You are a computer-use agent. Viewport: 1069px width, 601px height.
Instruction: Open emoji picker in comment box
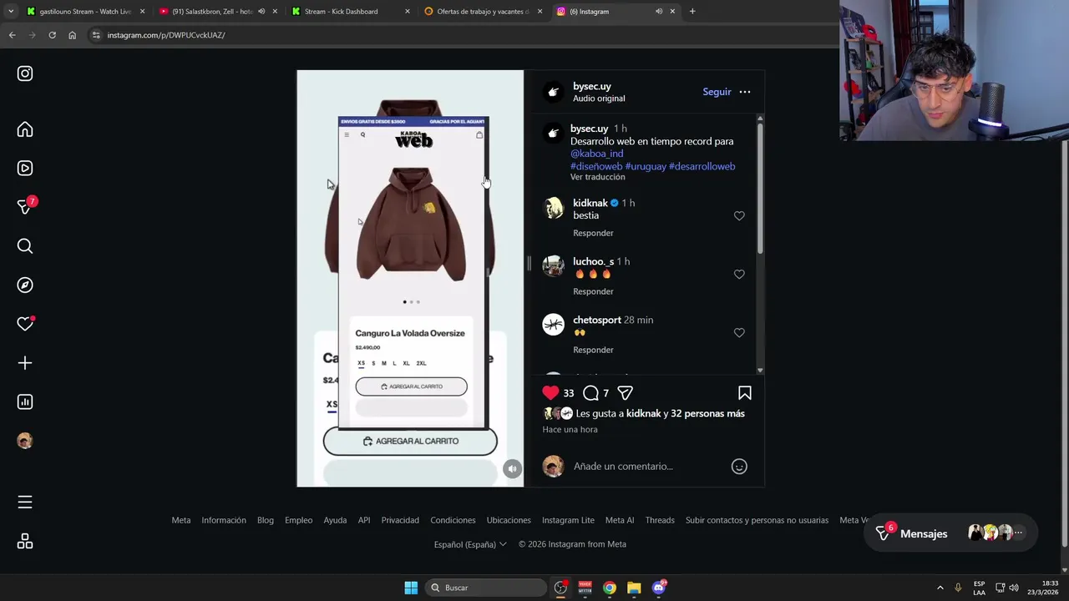pos(739,467)
